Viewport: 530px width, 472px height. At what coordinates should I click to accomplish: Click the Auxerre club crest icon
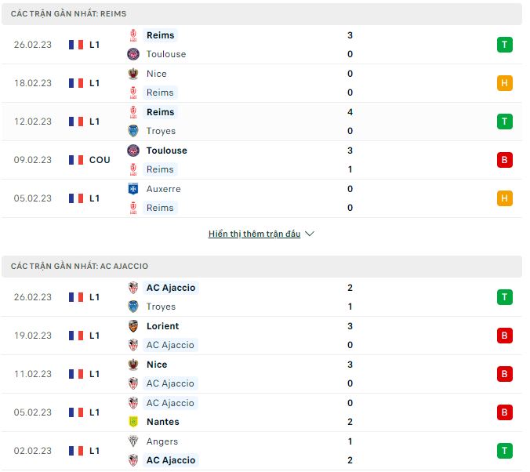point(132,189)
